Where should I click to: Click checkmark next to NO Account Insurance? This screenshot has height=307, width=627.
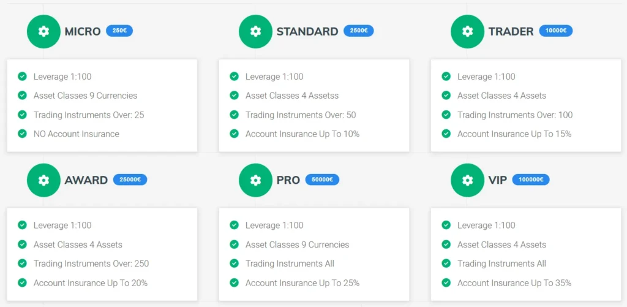pyautogui.click(x=23, y=134)
